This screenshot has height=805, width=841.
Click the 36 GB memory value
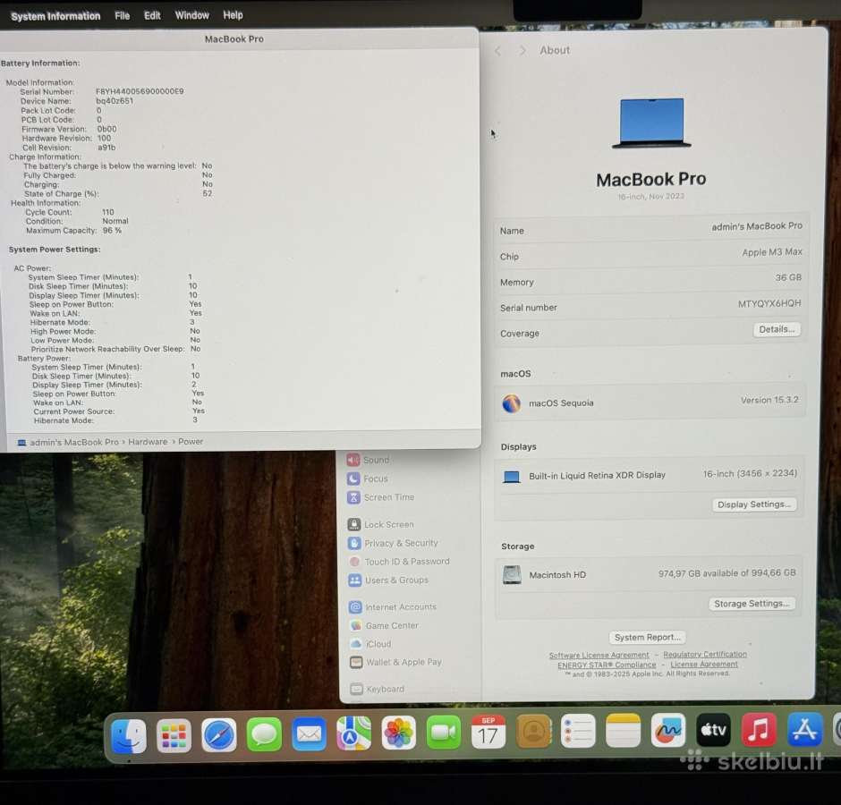click(x=788, y=278)
